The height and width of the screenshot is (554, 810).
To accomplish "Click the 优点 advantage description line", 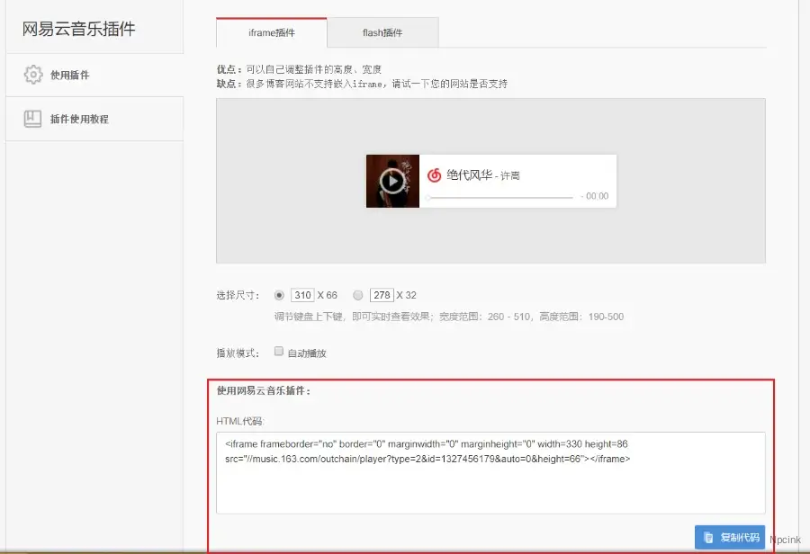I will pos(299,69).
